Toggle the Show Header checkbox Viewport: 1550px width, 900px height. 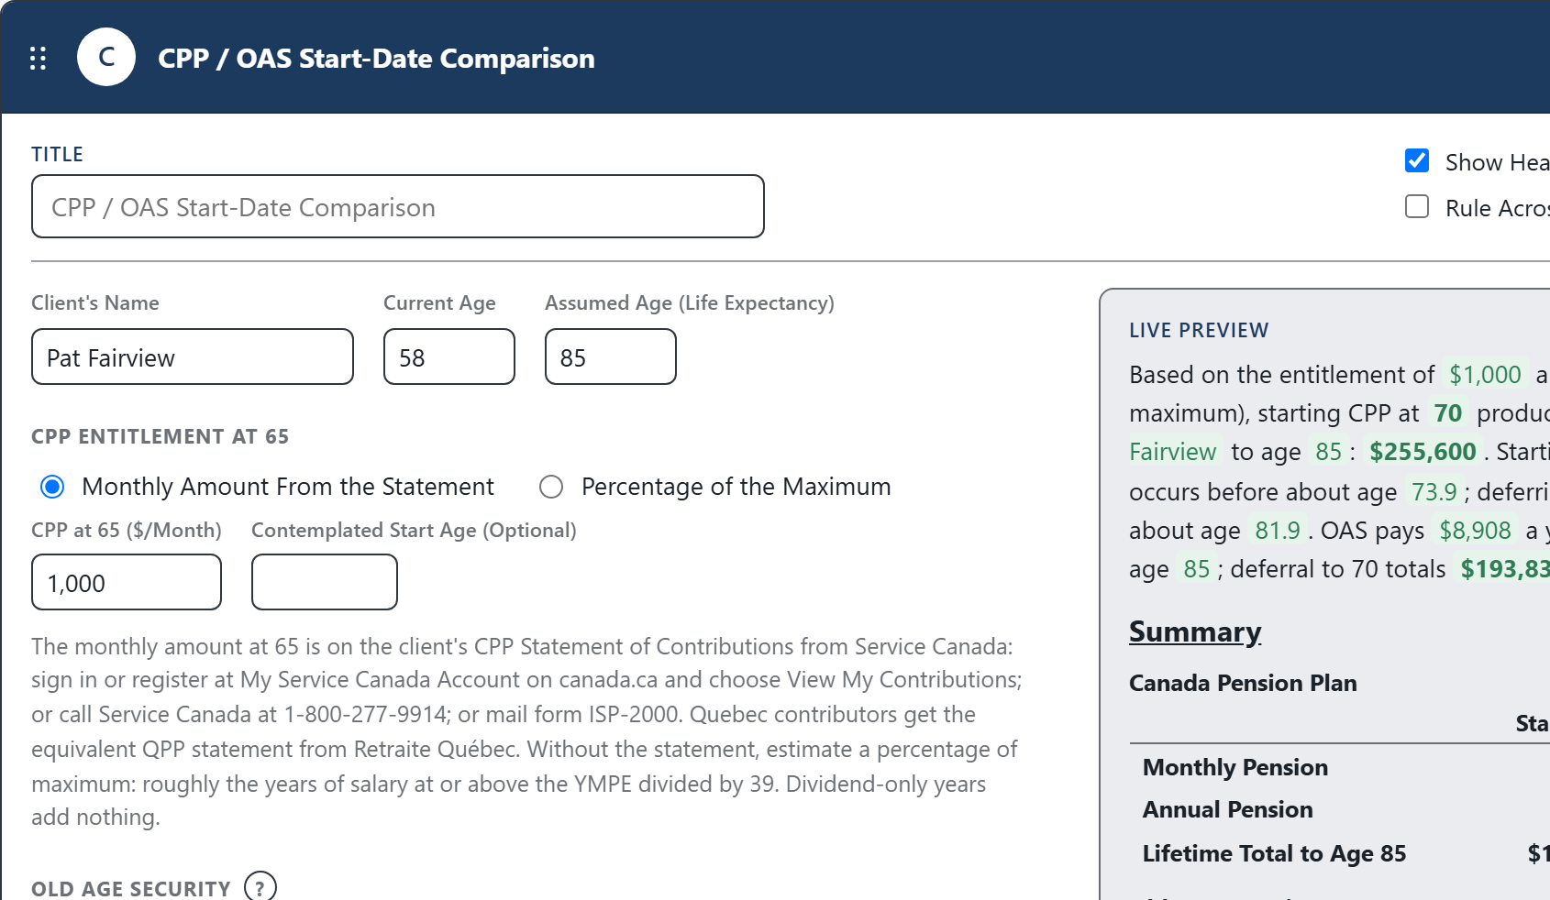tap(1417, 160)
